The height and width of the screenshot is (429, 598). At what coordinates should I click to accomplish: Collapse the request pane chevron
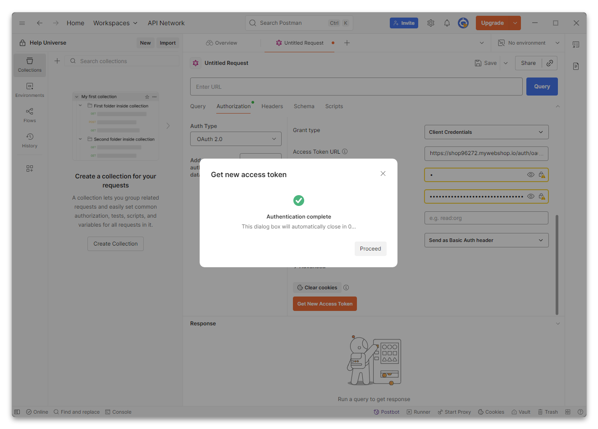tap(558, 106)
